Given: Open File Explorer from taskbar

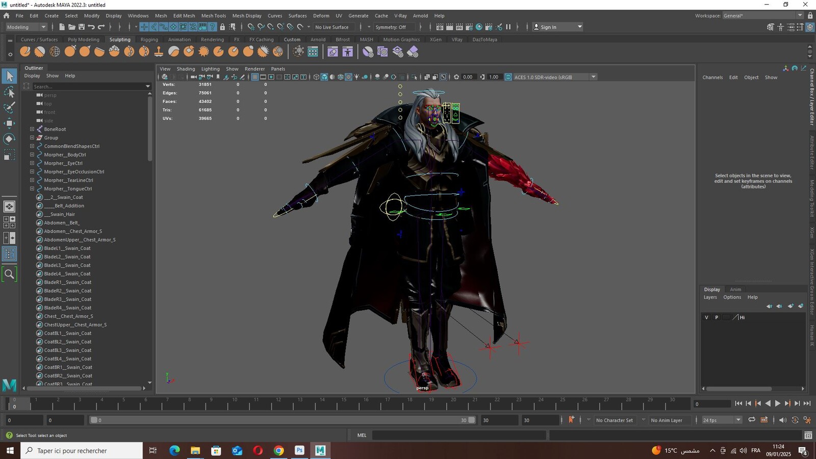Looking at the screenshot, I should (x=195, y=450).
